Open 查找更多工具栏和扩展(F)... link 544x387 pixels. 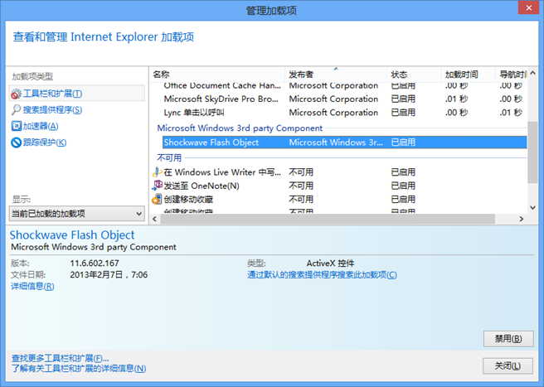(x=61, y=358)
